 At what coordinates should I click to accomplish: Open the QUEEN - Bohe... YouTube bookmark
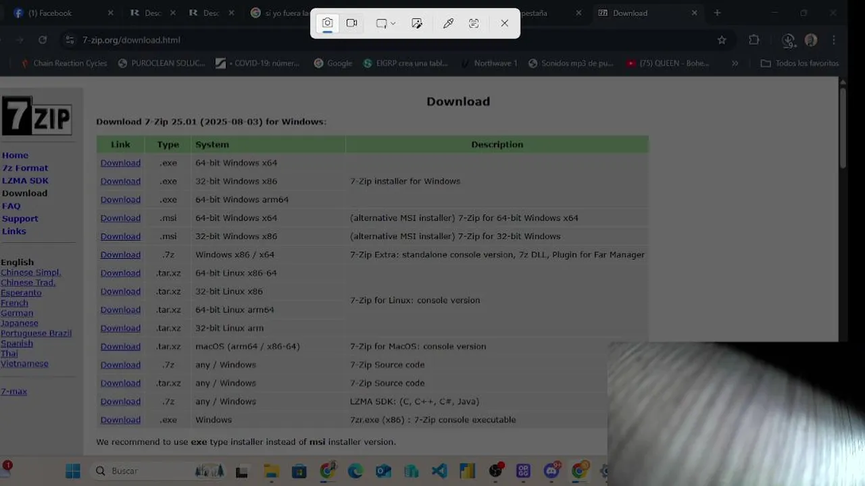coord(668,63)
